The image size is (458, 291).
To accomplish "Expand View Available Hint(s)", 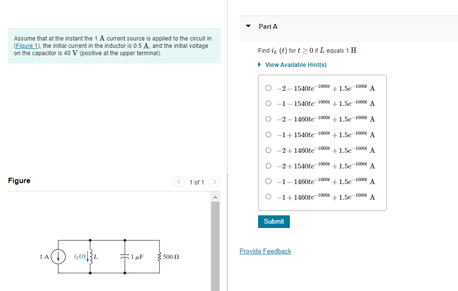I will (295, 64).
